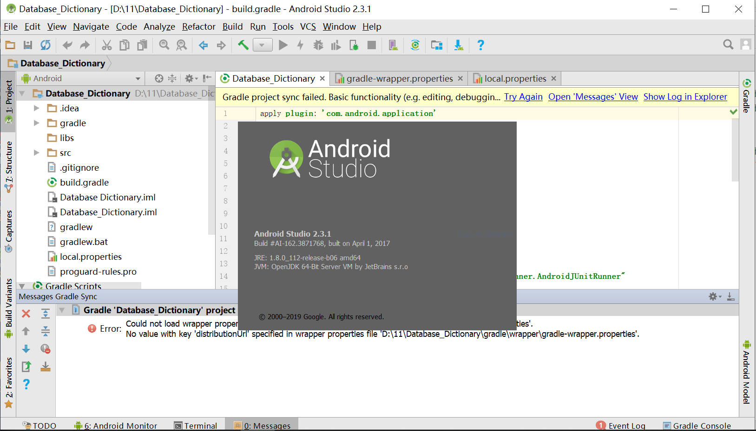The width and height of the screenshot is (756, 431).
Task: Open the Navigate menu
Action: (x=91, y=26)
